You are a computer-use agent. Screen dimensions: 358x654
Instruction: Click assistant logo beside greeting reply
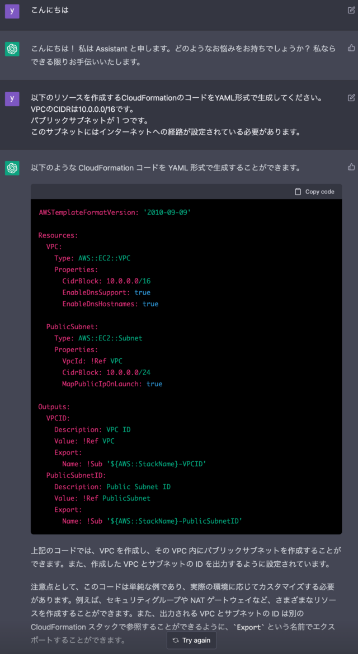click(x=12, y=49)
